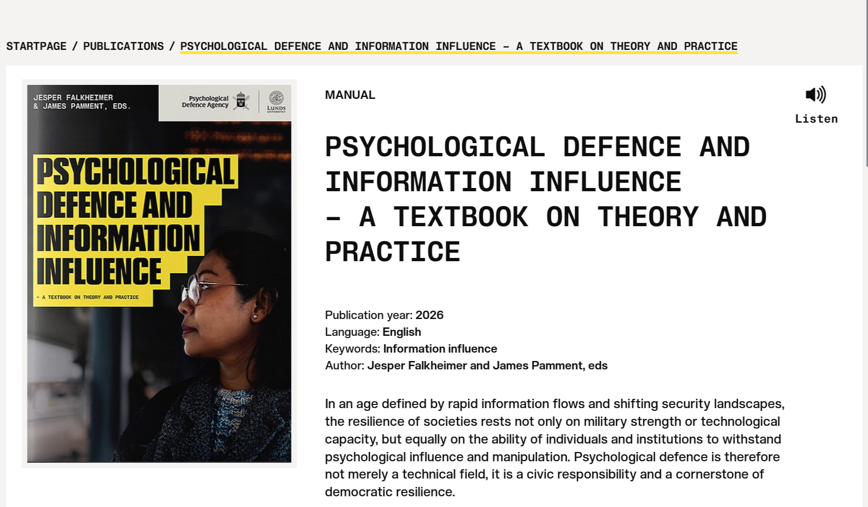The image size is (868, 507).
Task: Click the MANUAL category label
Action: point(349,95)
